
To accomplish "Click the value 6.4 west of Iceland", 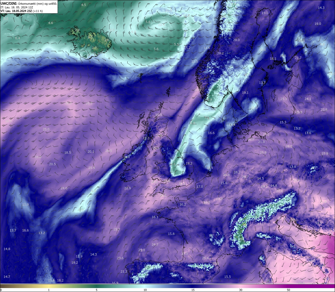I will point(18,38).
